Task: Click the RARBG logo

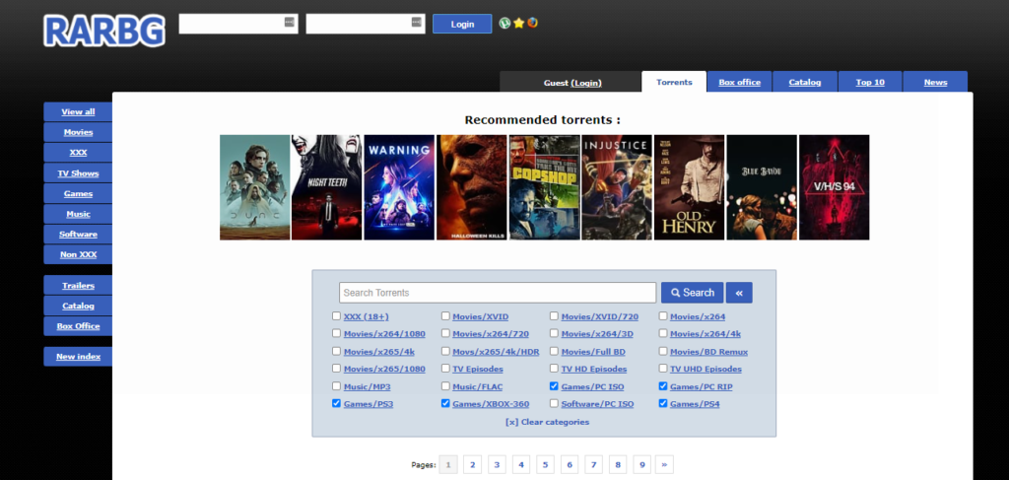Action: pos(104,31)
